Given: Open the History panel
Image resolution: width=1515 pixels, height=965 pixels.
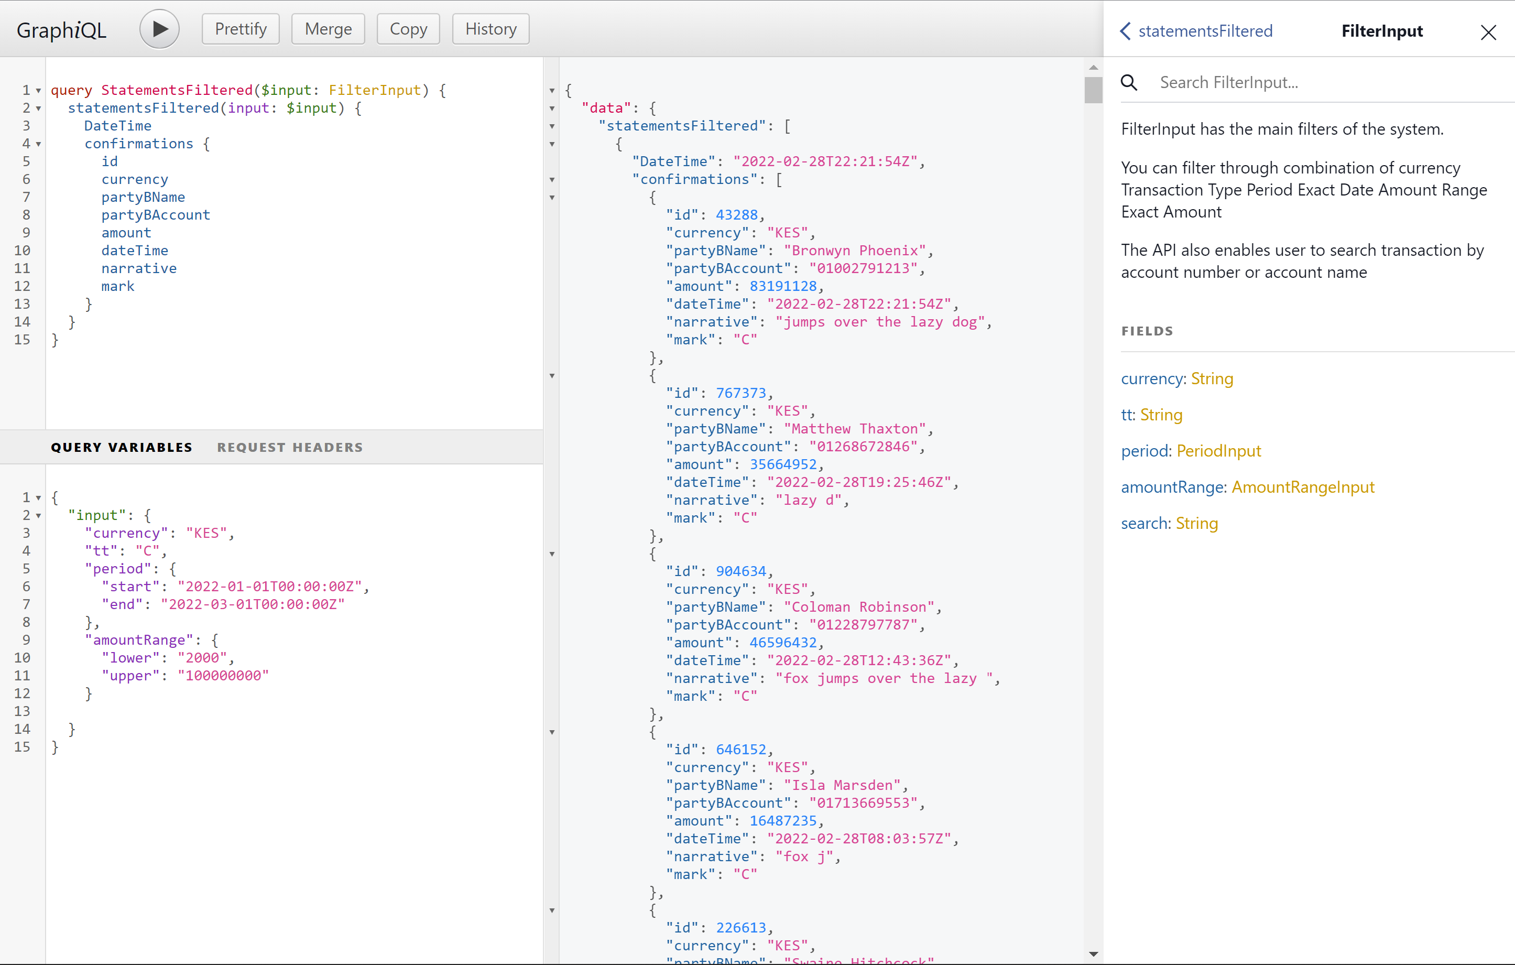Looking at the screenshot, I should [x=491, y=29].
